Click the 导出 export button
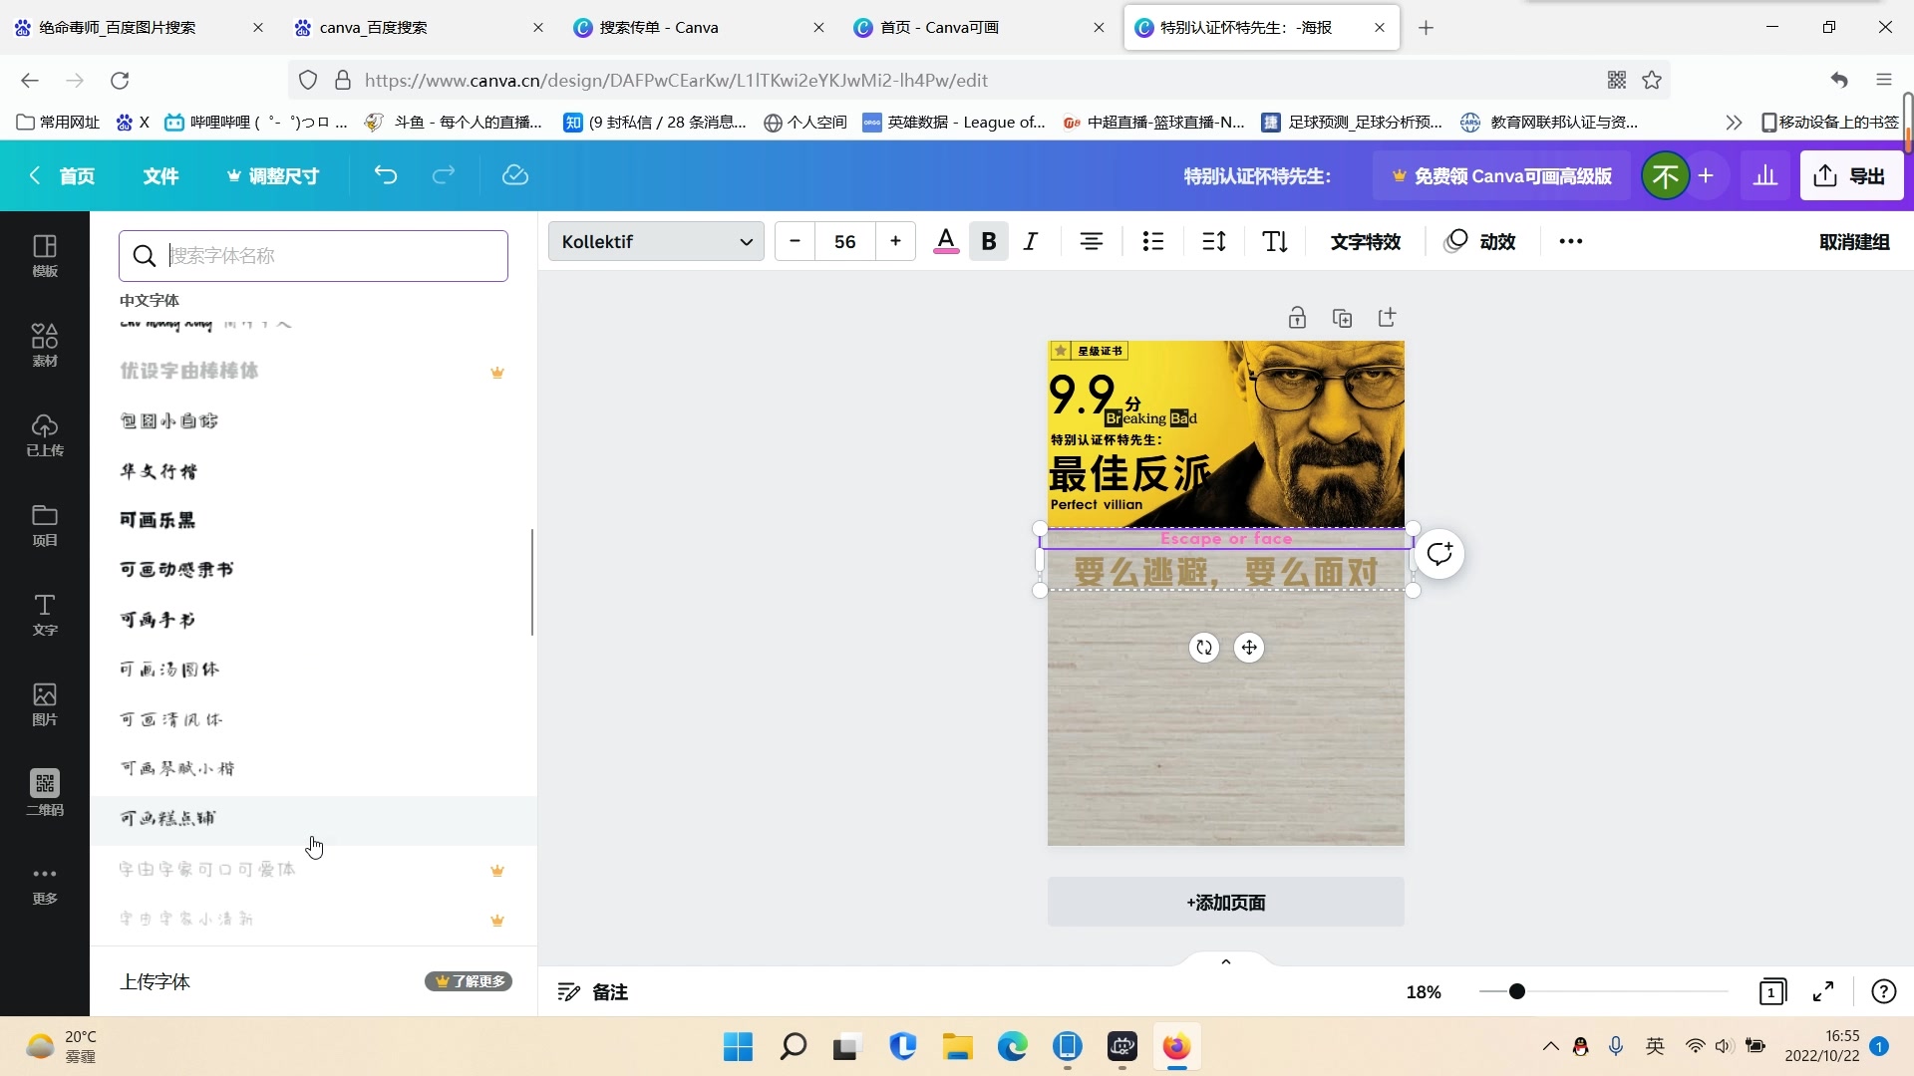The height and width of the screenshot is (1076, 1914). click(x=1851, y=175)
